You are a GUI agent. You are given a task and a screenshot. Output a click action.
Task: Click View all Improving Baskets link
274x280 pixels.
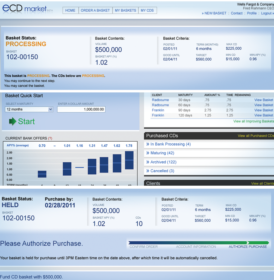pos(253,121)
